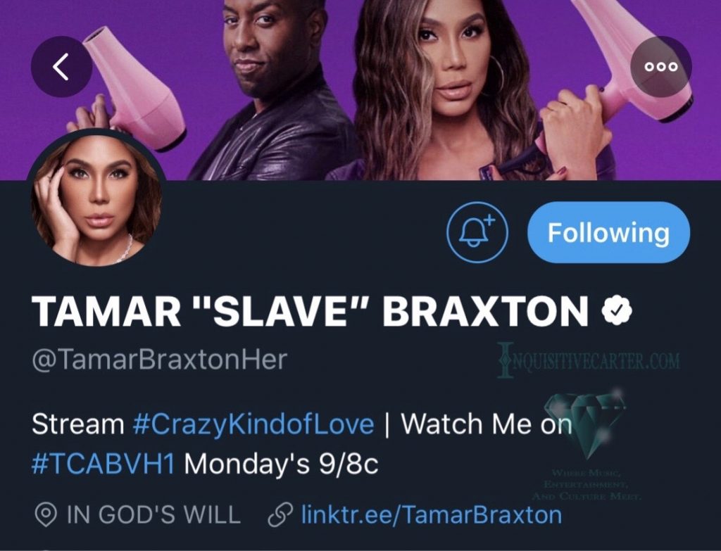Screen dimensions: 721x551
Task: Open the three-dots more options menu
Action: click(x=660, y=67)
